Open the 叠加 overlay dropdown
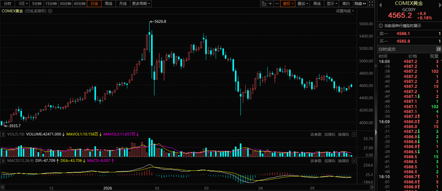Viewport: 442px width, 191px height. point(303,4)
